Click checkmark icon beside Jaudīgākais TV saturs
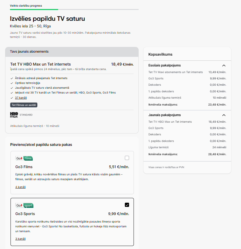Image resolution: width=241 pixels, height=249 pixels. coord(12,88)
